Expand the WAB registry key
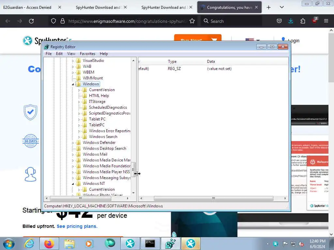 coord(73,67)
